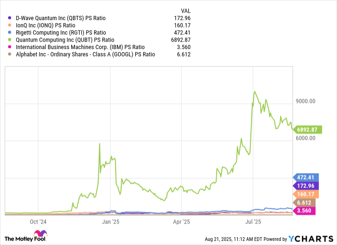Select D-Wave Quantum Inc (QBTS) PS Ratio label
The height and width of the screenshot is (245, 337).
(60, 18)
